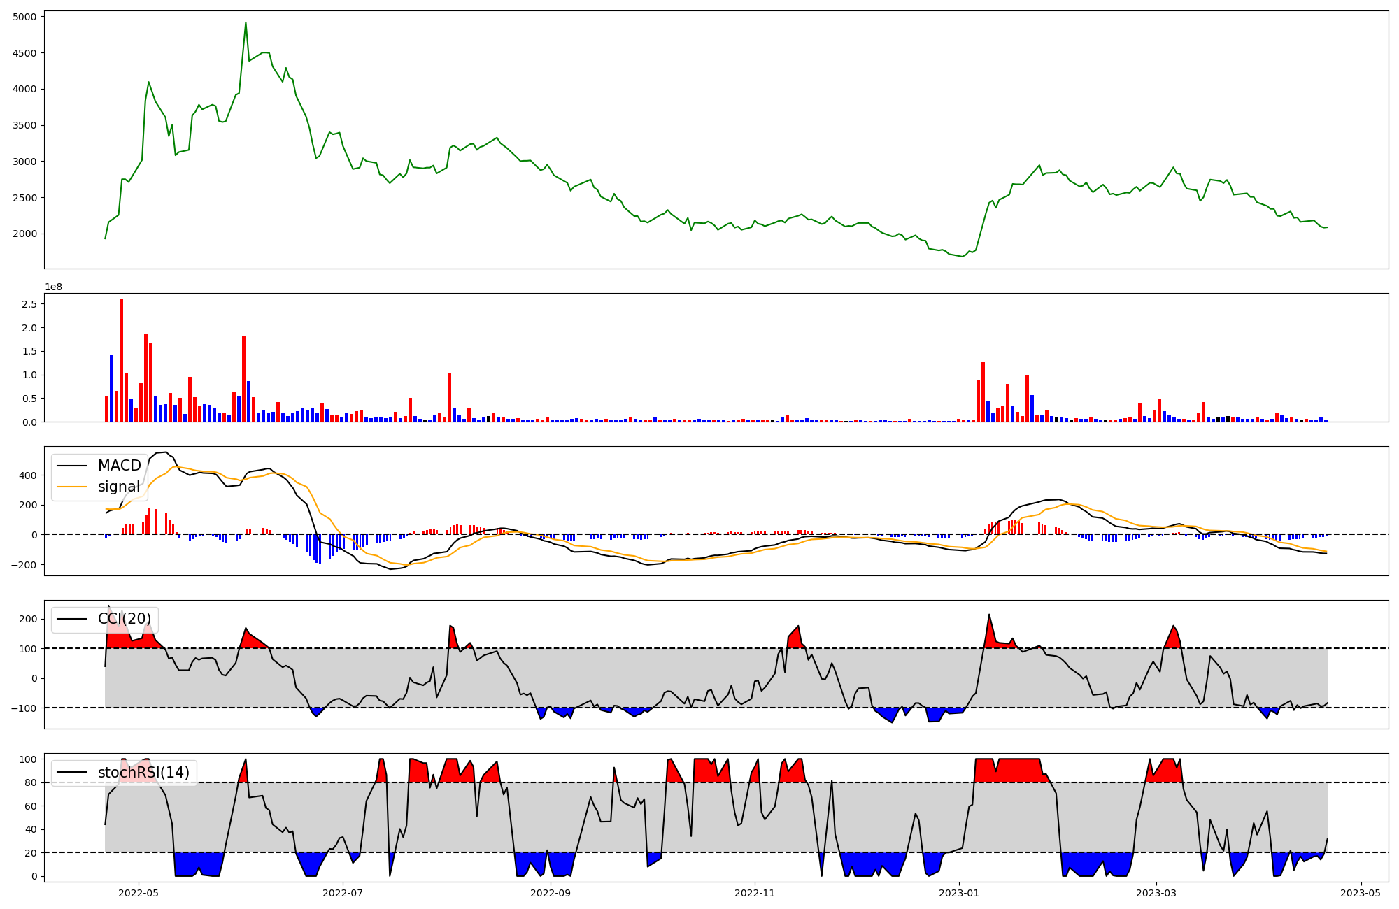This screenshot has height=909, width=1399.
Task: Click the stochRSI(14) legend entry
Action: pyautogui.click(x=143, y=773)
